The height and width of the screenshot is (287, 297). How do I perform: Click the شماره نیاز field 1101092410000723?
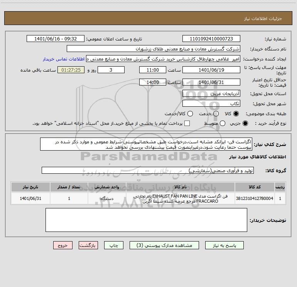(x=211, y=39)
